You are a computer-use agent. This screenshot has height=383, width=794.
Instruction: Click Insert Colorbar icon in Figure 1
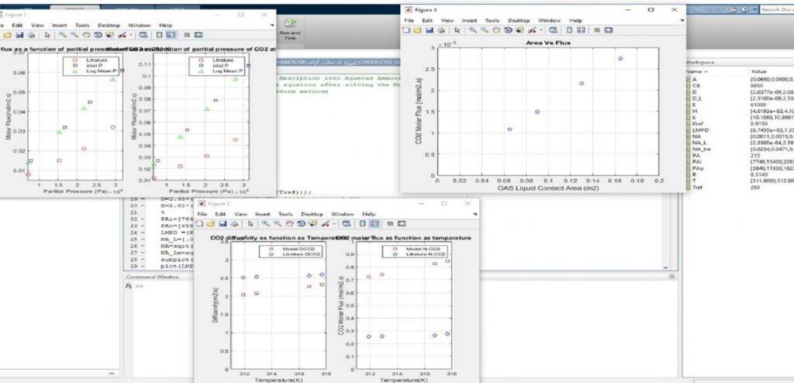click(x=160, y=35)
